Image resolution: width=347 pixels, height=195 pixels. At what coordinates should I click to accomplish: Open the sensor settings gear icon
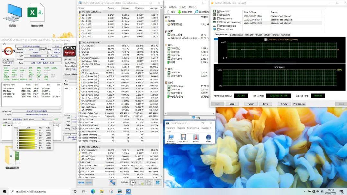point(149,182)
